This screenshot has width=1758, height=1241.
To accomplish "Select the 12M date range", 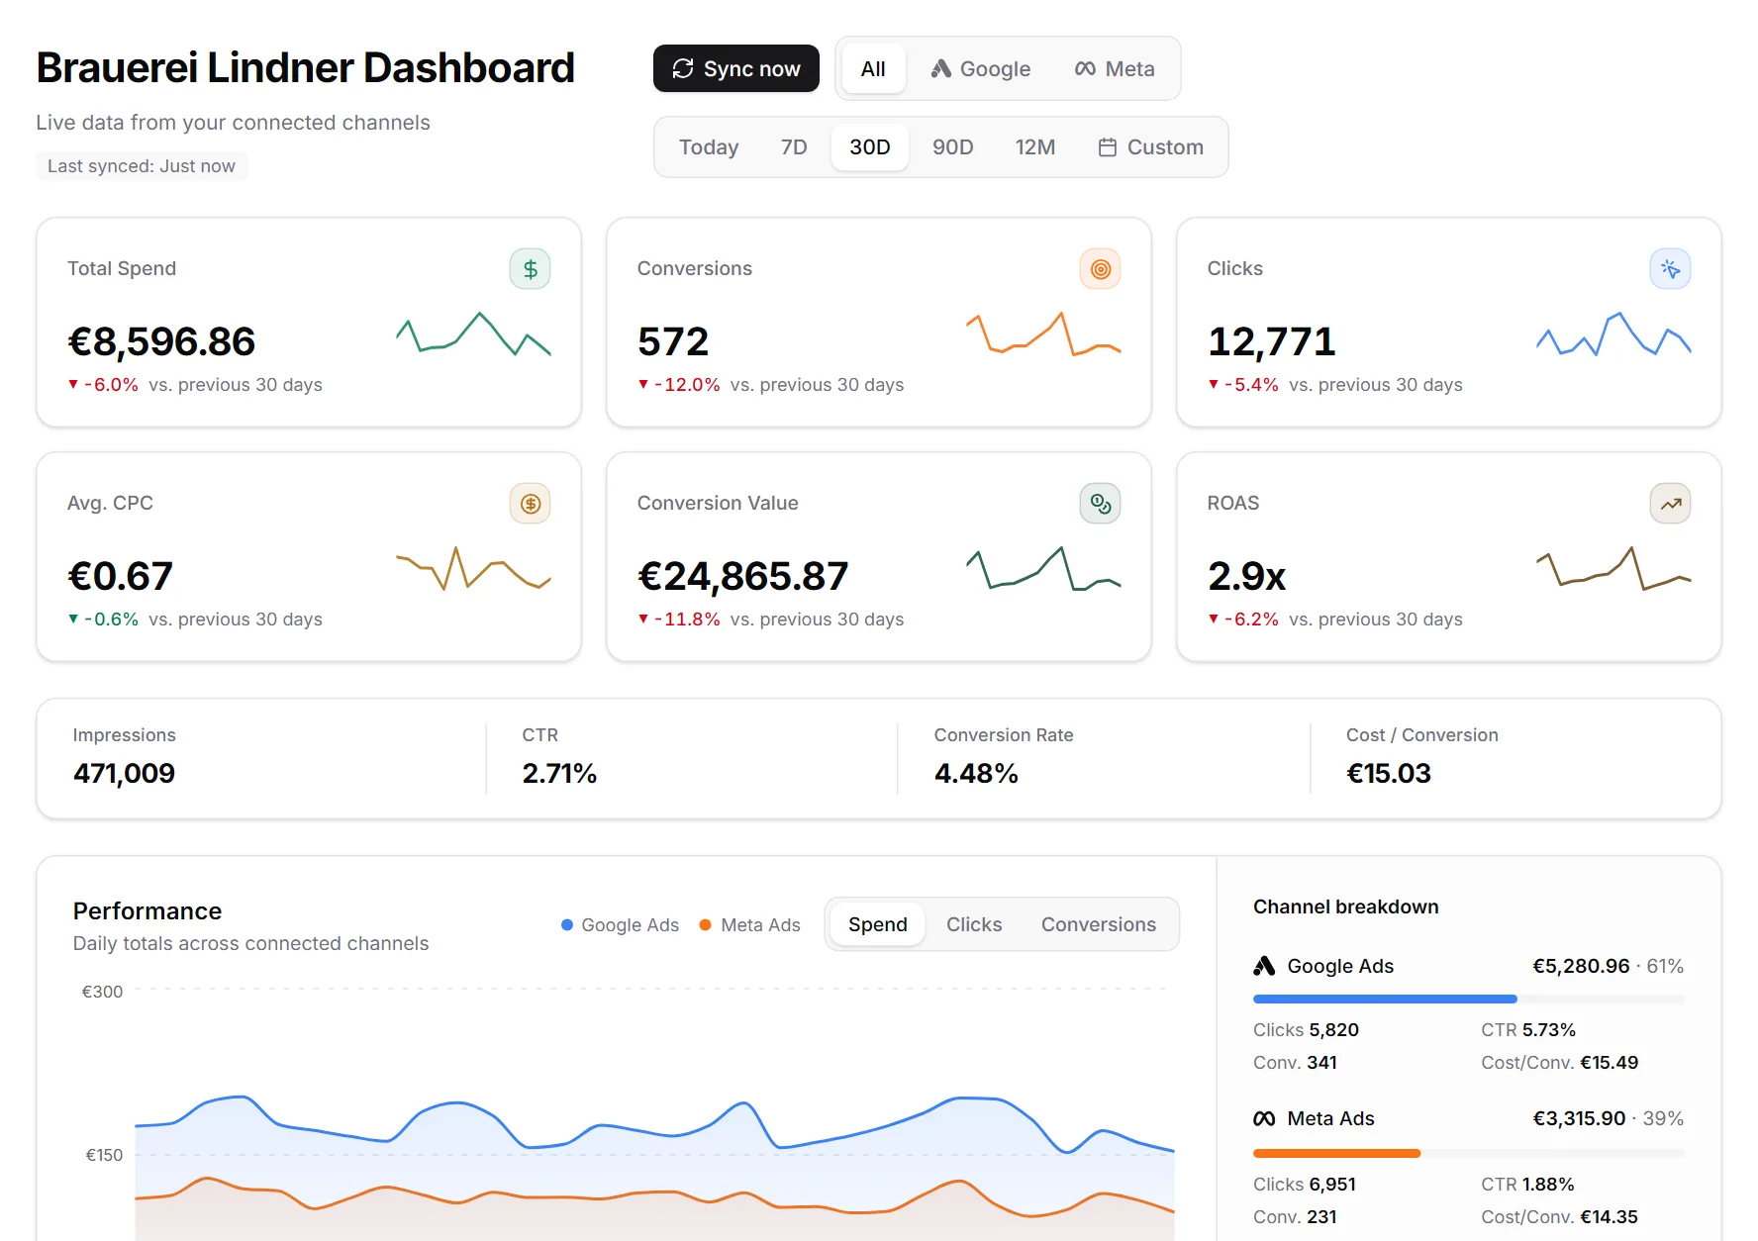I will (x=1035, y=147).
